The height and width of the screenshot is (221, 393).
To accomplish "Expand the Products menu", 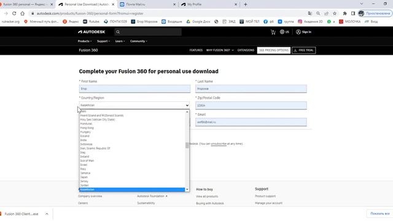I will pyautogui.click(x=85, y=41).
